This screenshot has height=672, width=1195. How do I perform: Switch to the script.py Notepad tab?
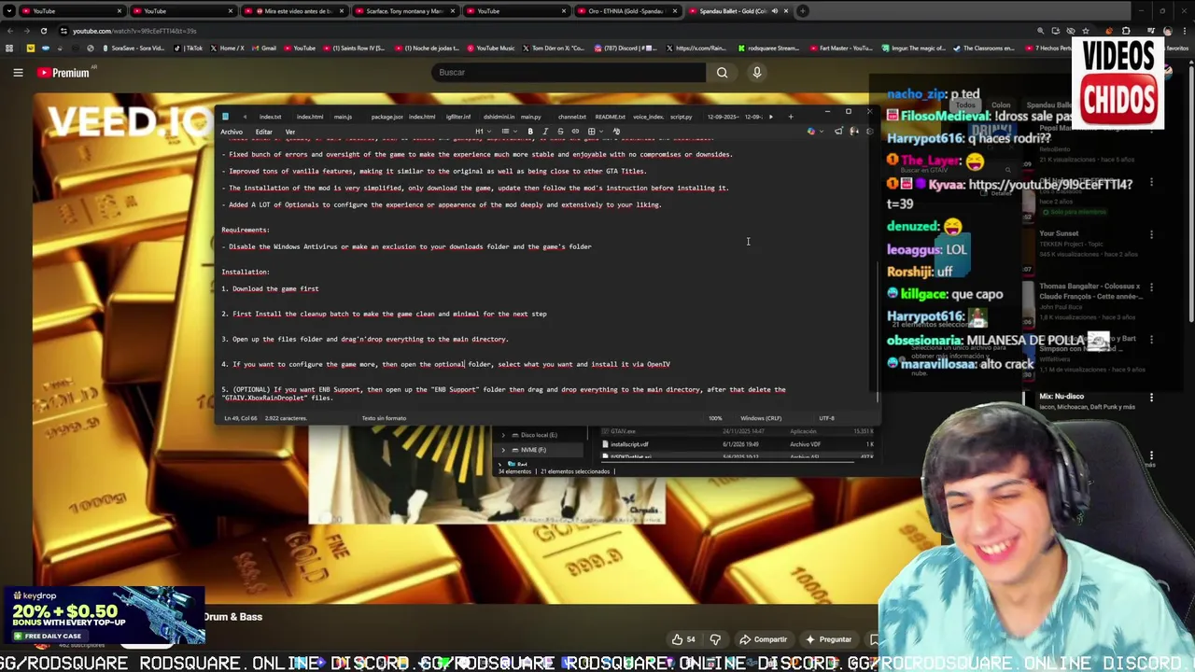pos(681,117)
